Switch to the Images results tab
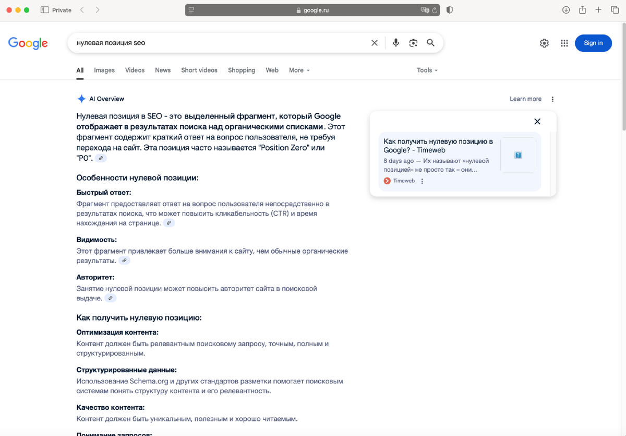The height and width of the screenshot is (436, 626). click(x=104, y=70)
